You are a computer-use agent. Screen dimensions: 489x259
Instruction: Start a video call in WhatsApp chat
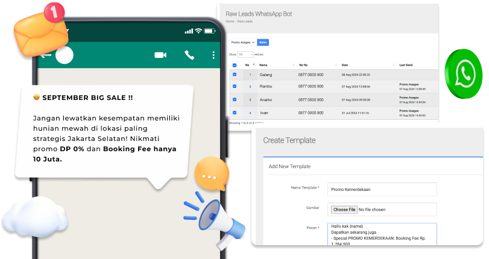pyautogui.click(x=160, y=55)
